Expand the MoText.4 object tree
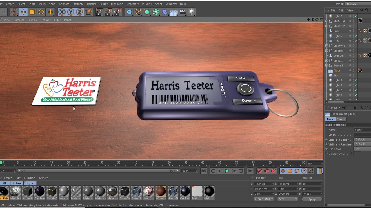Viewport: 371px width, 208px height. coord(327,21)
